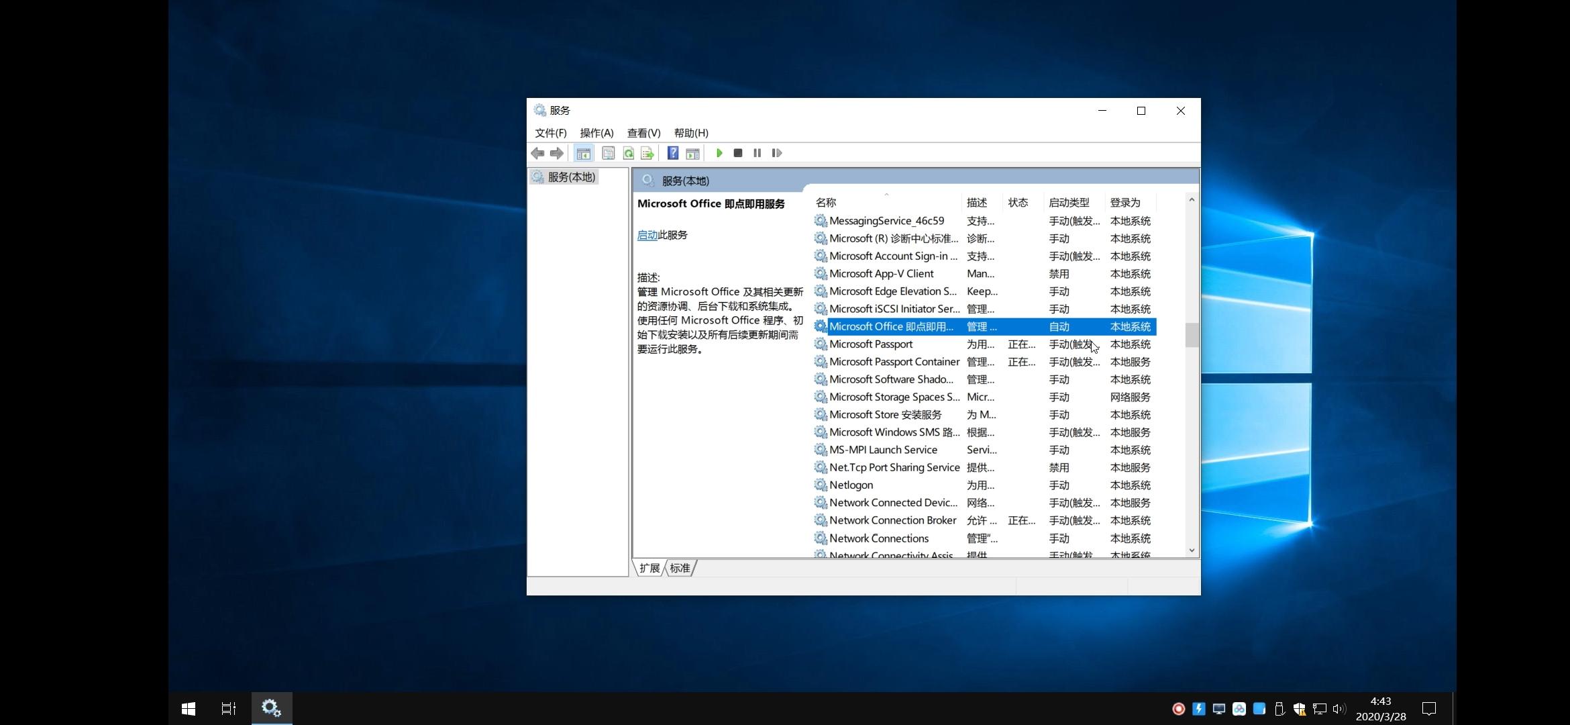Image resolution: width=1570 pixels, height=725 pixels.
Task: Select the Network Connections service
Action: click(984, 538)
